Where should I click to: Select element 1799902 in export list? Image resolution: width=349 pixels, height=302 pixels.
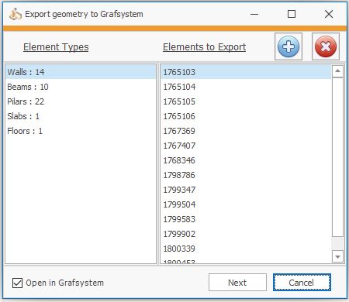click(x=246, y=234)
